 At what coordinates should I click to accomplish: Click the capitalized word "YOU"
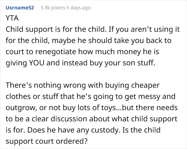coord(37,63)
